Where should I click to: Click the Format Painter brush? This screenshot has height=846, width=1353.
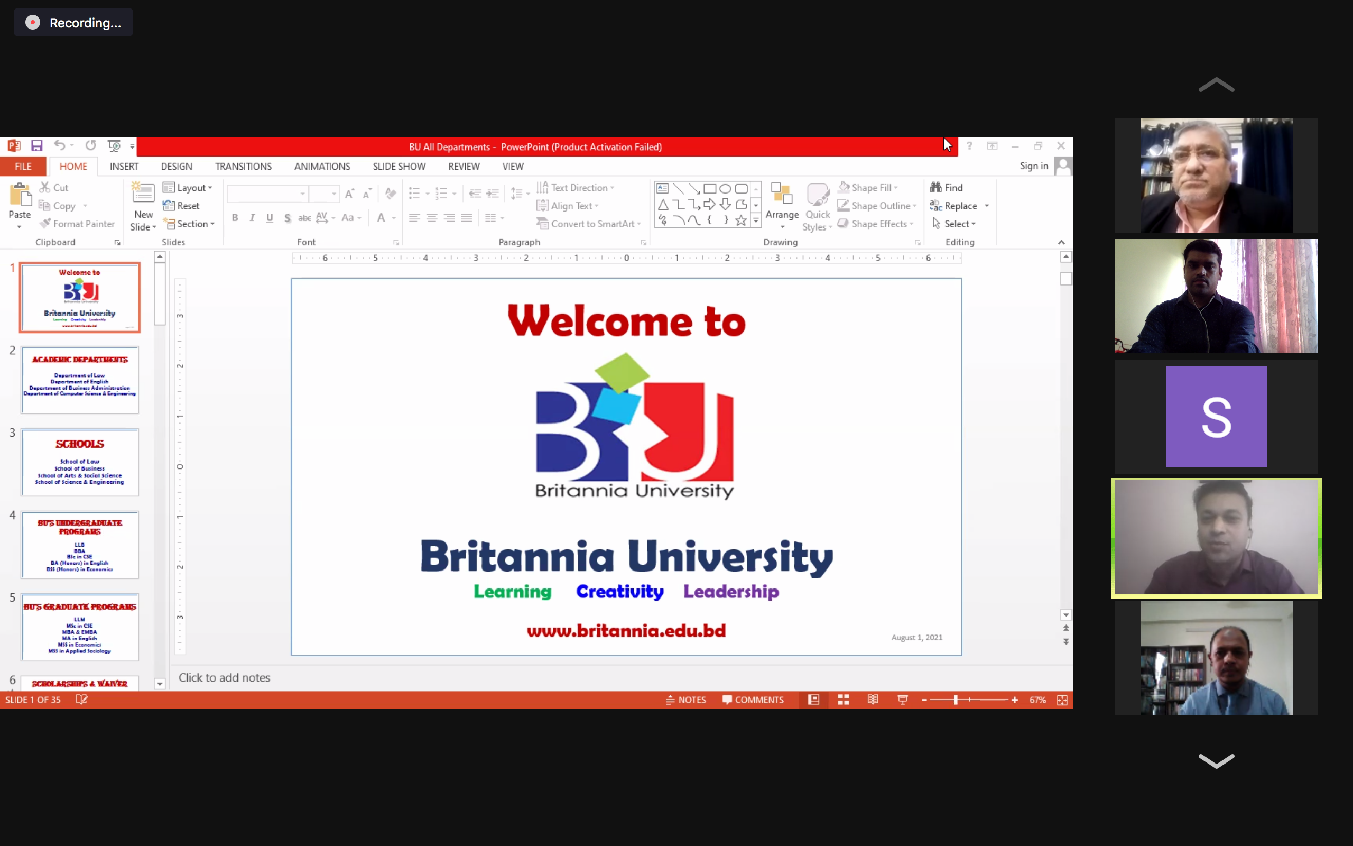77,224
